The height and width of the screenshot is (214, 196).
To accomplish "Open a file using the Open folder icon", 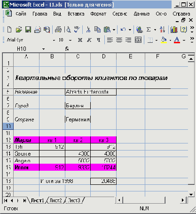I will 19,30.
